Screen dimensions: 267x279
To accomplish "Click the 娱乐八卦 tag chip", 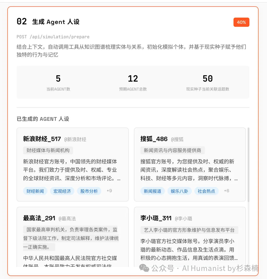I will tap(179, 191).
